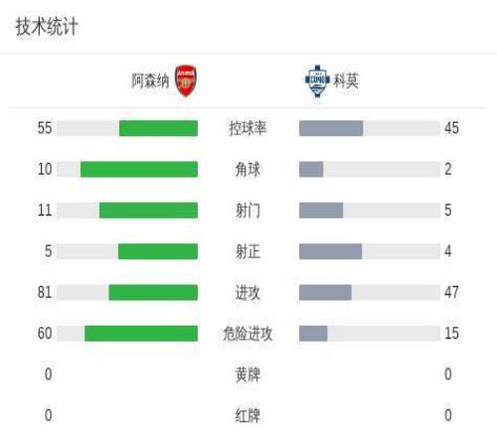Click the gray 控球率 bar for Como

pos(331,128)
